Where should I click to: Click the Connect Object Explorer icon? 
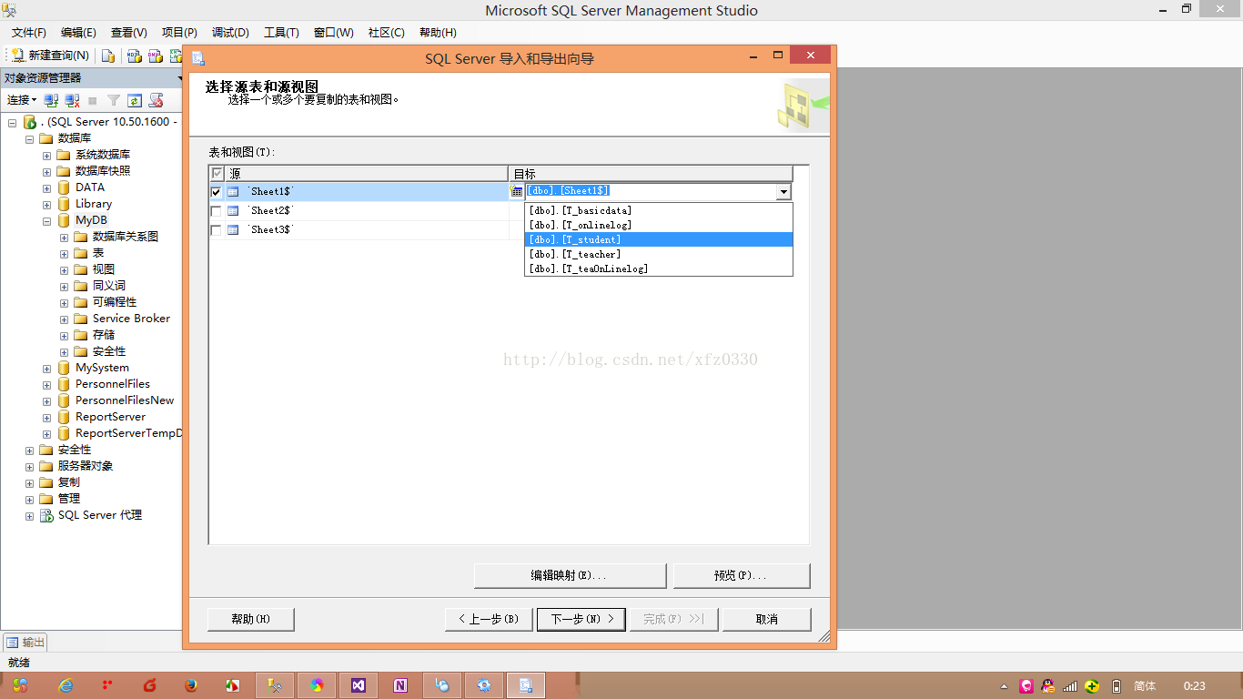coord(51,100)
